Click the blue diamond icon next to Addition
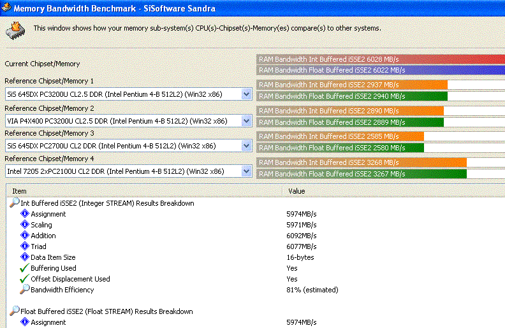 25,236
